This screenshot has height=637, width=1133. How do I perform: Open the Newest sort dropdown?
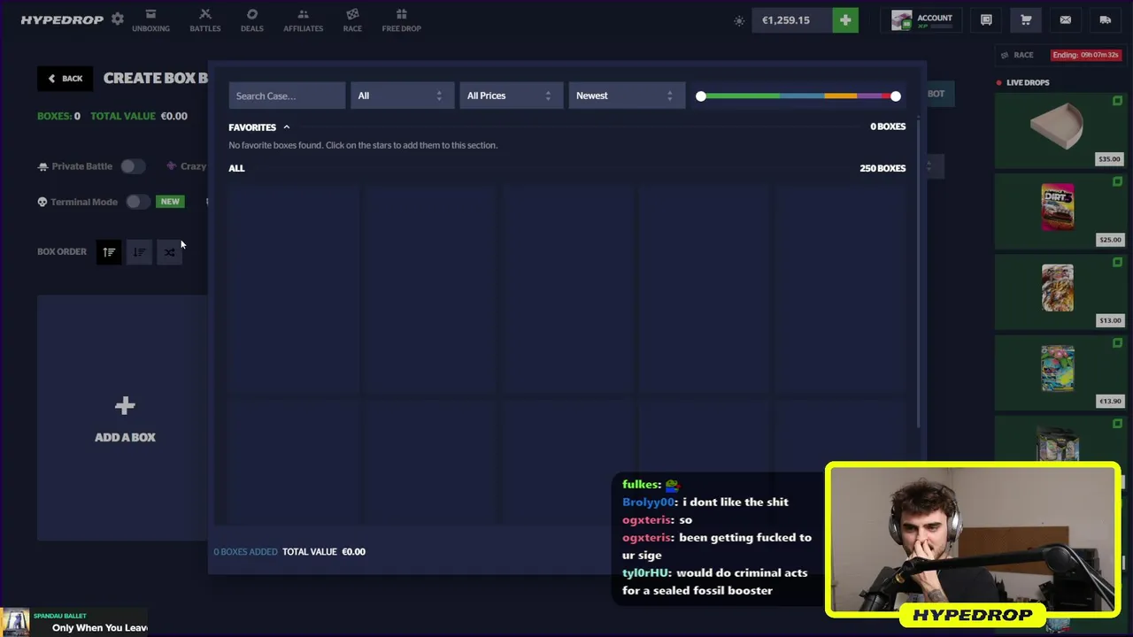pyautogui.click(x=626, y=96)
